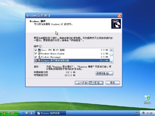Toggle the Windows 数字媒体增强功能 checkbox
Image resolution: width=155 pixels, height=116 pixels.
point(36,60)
